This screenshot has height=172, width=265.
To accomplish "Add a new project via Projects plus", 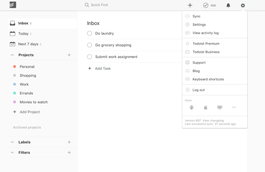I will [69, 55].
